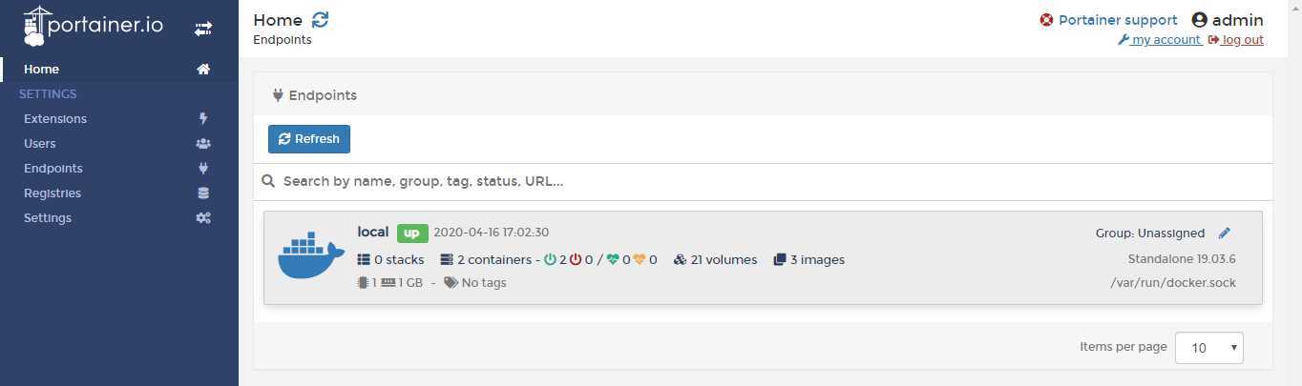
Task: Open Extensions in the sidebar menu
Action: (55, 119)
